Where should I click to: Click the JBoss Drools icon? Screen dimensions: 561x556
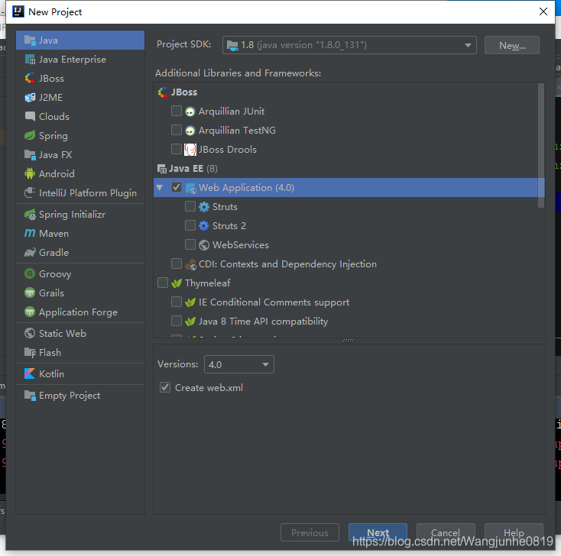click(x=190, y=150)
